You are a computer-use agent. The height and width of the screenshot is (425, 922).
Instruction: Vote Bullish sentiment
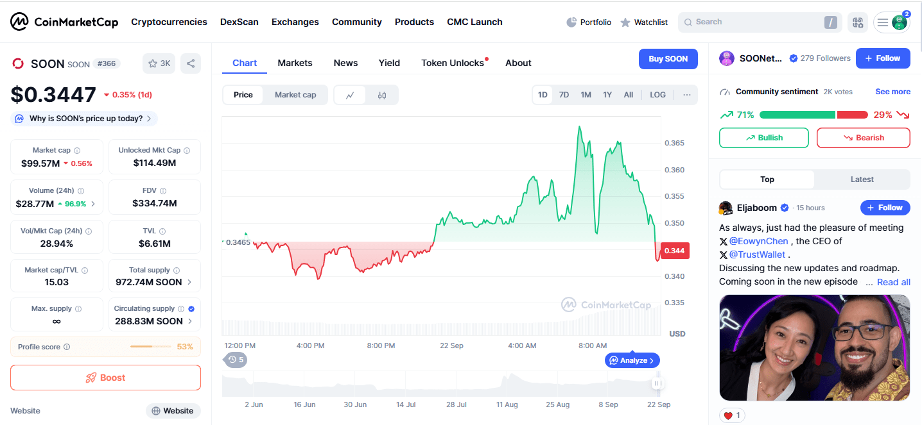pos(764,138)
